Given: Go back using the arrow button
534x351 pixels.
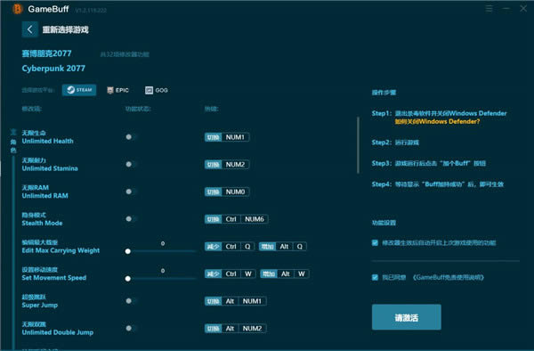Looking at the screenshot, I should pos(30,29).
